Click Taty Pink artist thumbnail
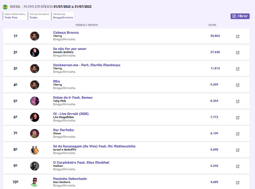Image resolution: width=255 pixels, height=189 pixels. (x=35, y=101)
